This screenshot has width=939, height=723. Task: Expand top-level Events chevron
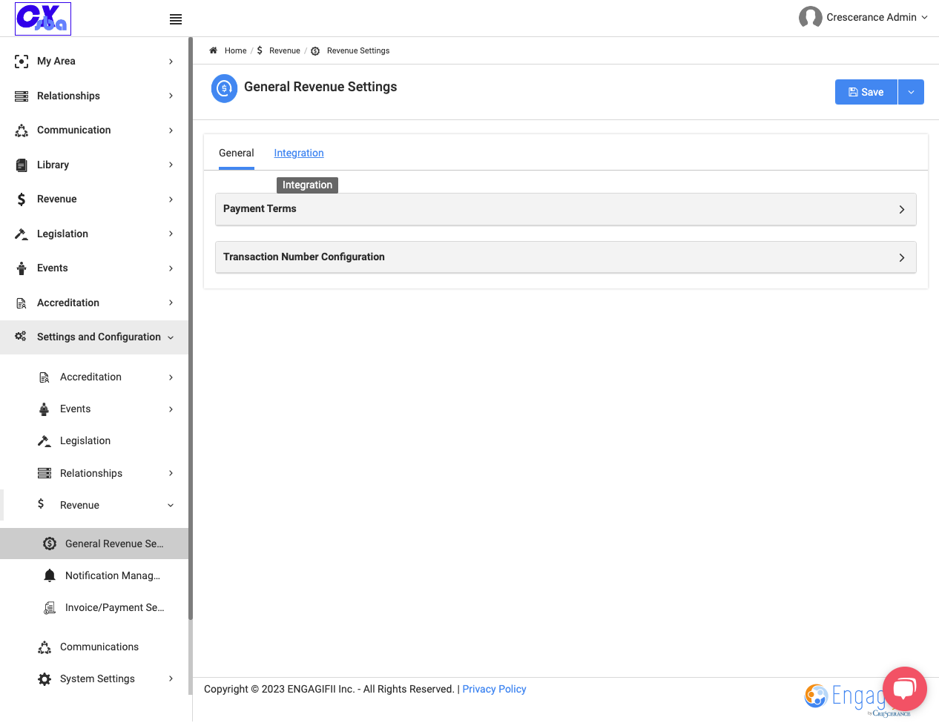click(x=171, y=268)
